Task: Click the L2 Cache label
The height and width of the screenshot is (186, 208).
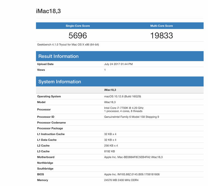Action: pyautogui.click(x=43, y=146)
